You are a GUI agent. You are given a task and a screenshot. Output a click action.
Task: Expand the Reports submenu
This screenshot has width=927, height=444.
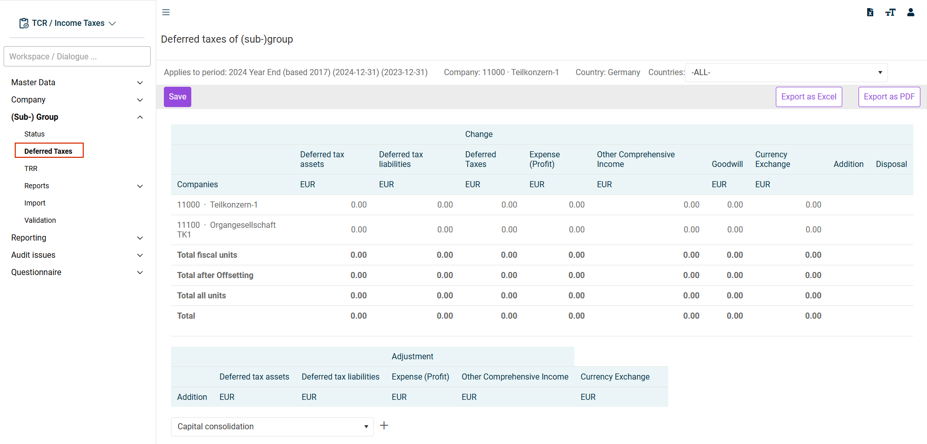click(84, 186)
